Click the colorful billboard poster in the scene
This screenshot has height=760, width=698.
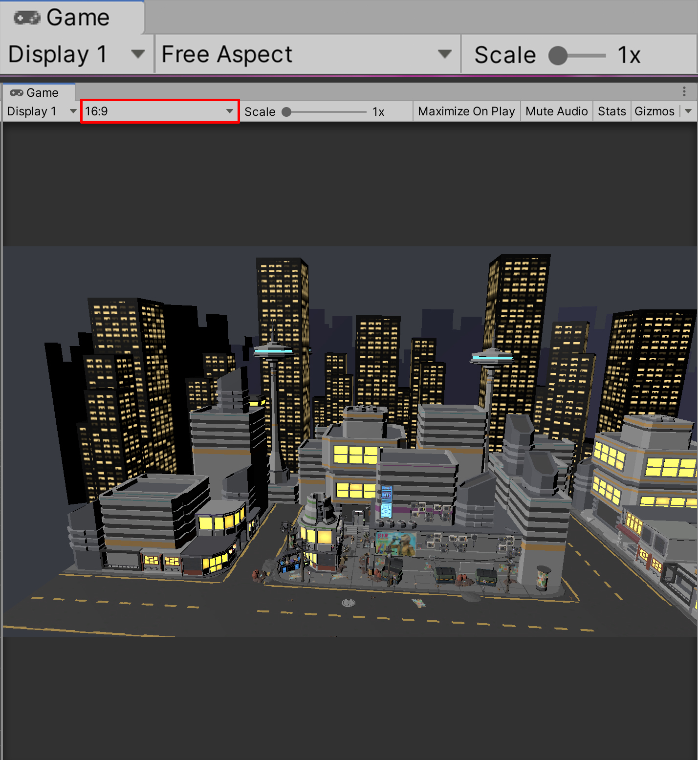[x=395, y=543]
